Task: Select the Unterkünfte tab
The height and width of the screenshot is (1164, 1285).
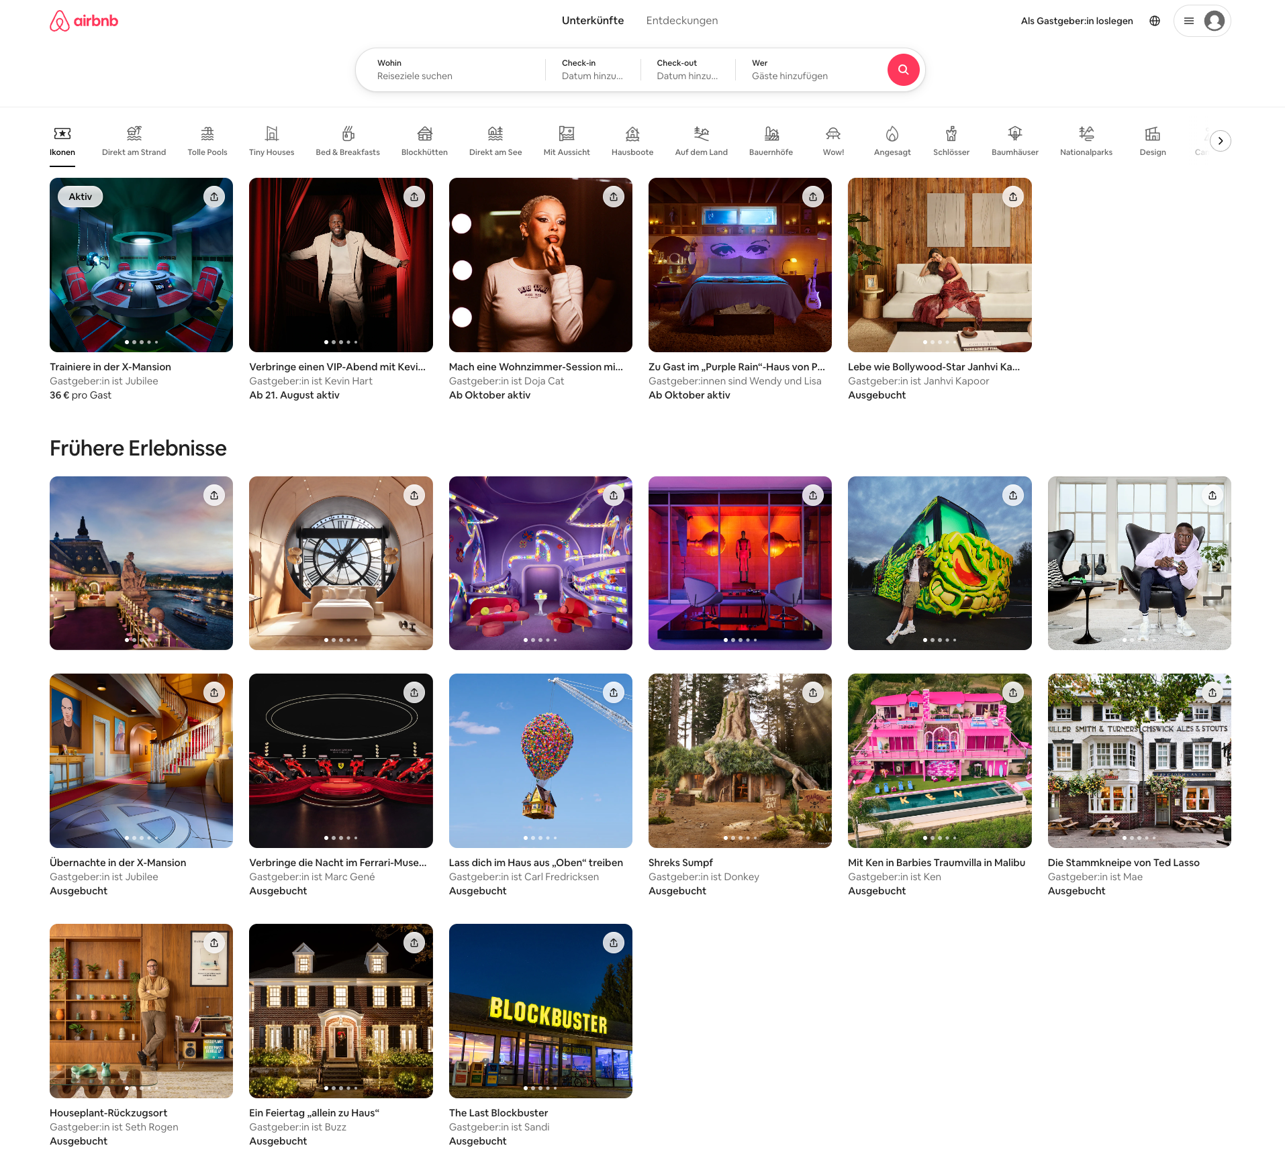Action: pyautogui.click(x=592, y=21)
